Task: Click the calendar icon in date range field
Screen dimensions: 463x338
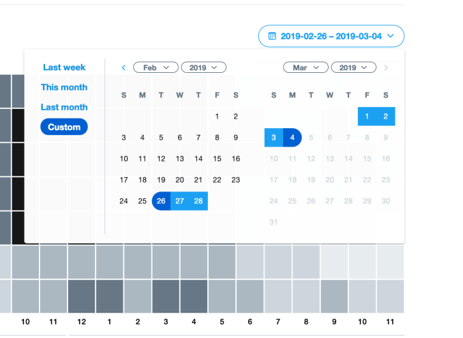Action: (272, 35)
